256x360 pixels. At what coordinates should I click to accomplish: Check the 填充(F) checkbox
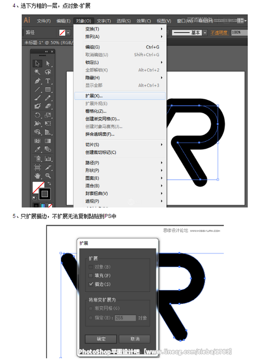pyautogui.click(x=91, y=276)
